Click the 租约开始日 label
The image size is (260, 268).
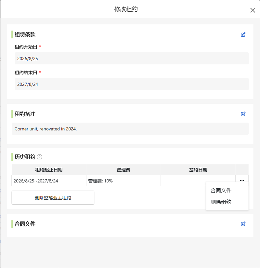[26, 47]
